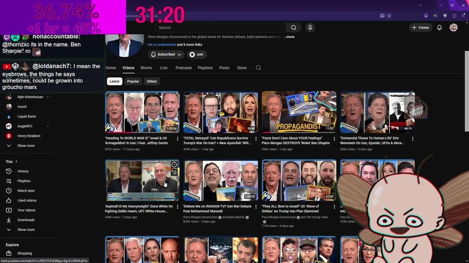Expand channel description with '...more'

289,37
